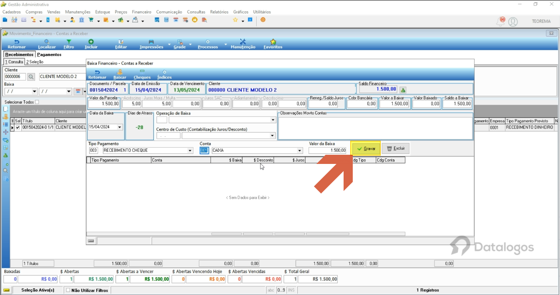Viewport: 560px width, 295px height.
Task: Click the client search magnifier button
Action: 31,77
